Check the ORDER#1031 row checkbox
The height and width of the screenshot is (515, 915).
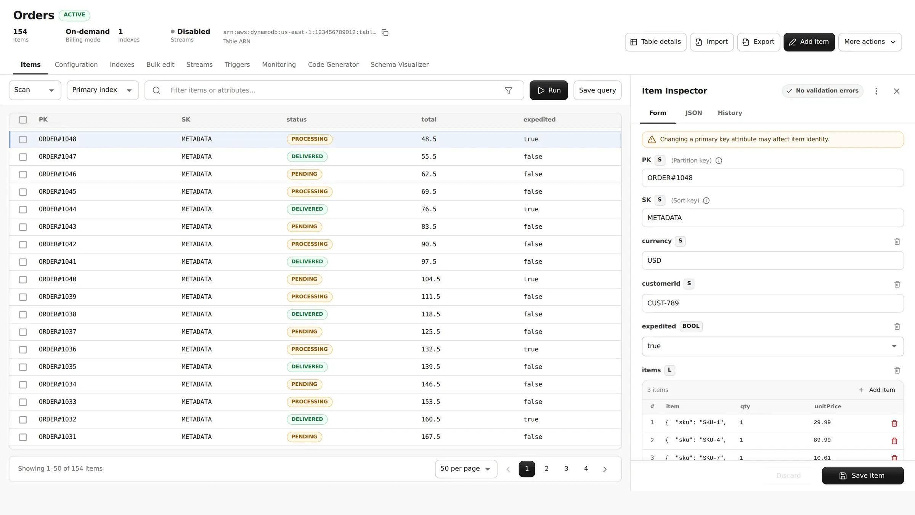coord(23,437)
